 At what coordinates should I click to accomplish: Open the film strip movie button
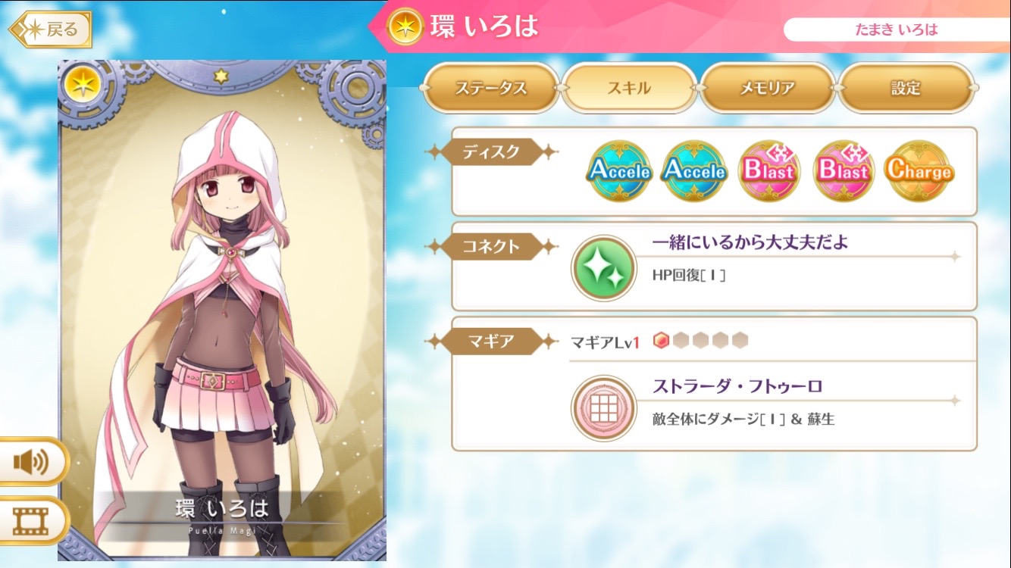click(x=32, y=520)
